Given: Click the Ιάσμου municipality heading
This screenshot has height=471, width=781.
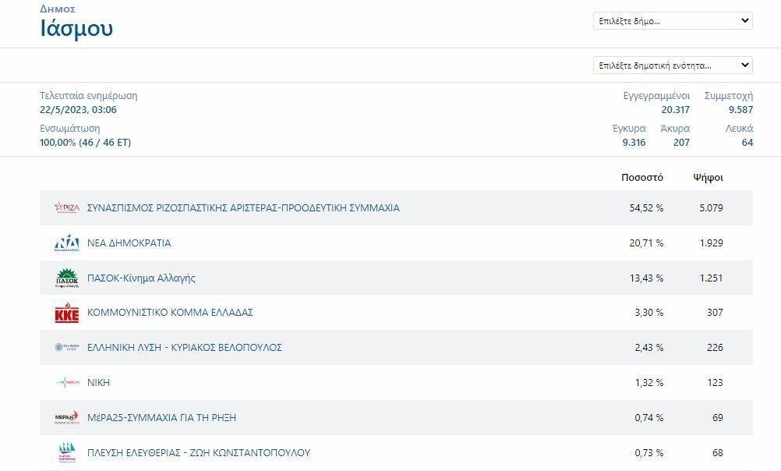Looking at the screenshot, I should pyautogui.click(x=76, y=28).
